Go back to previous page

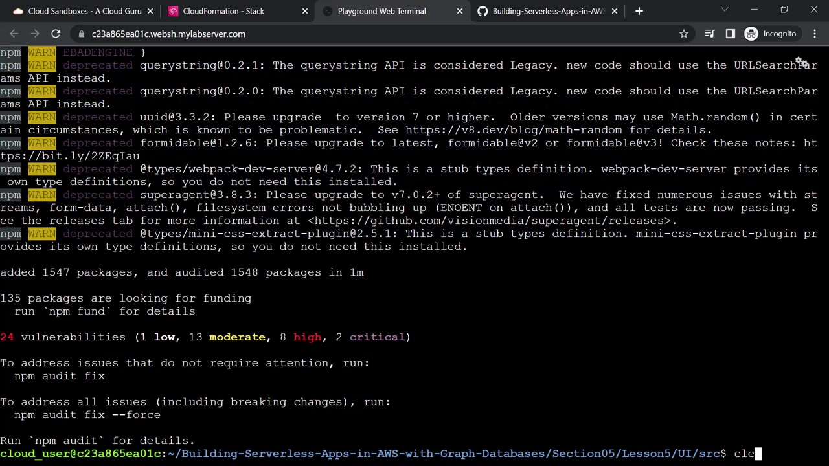coord(14,34)
